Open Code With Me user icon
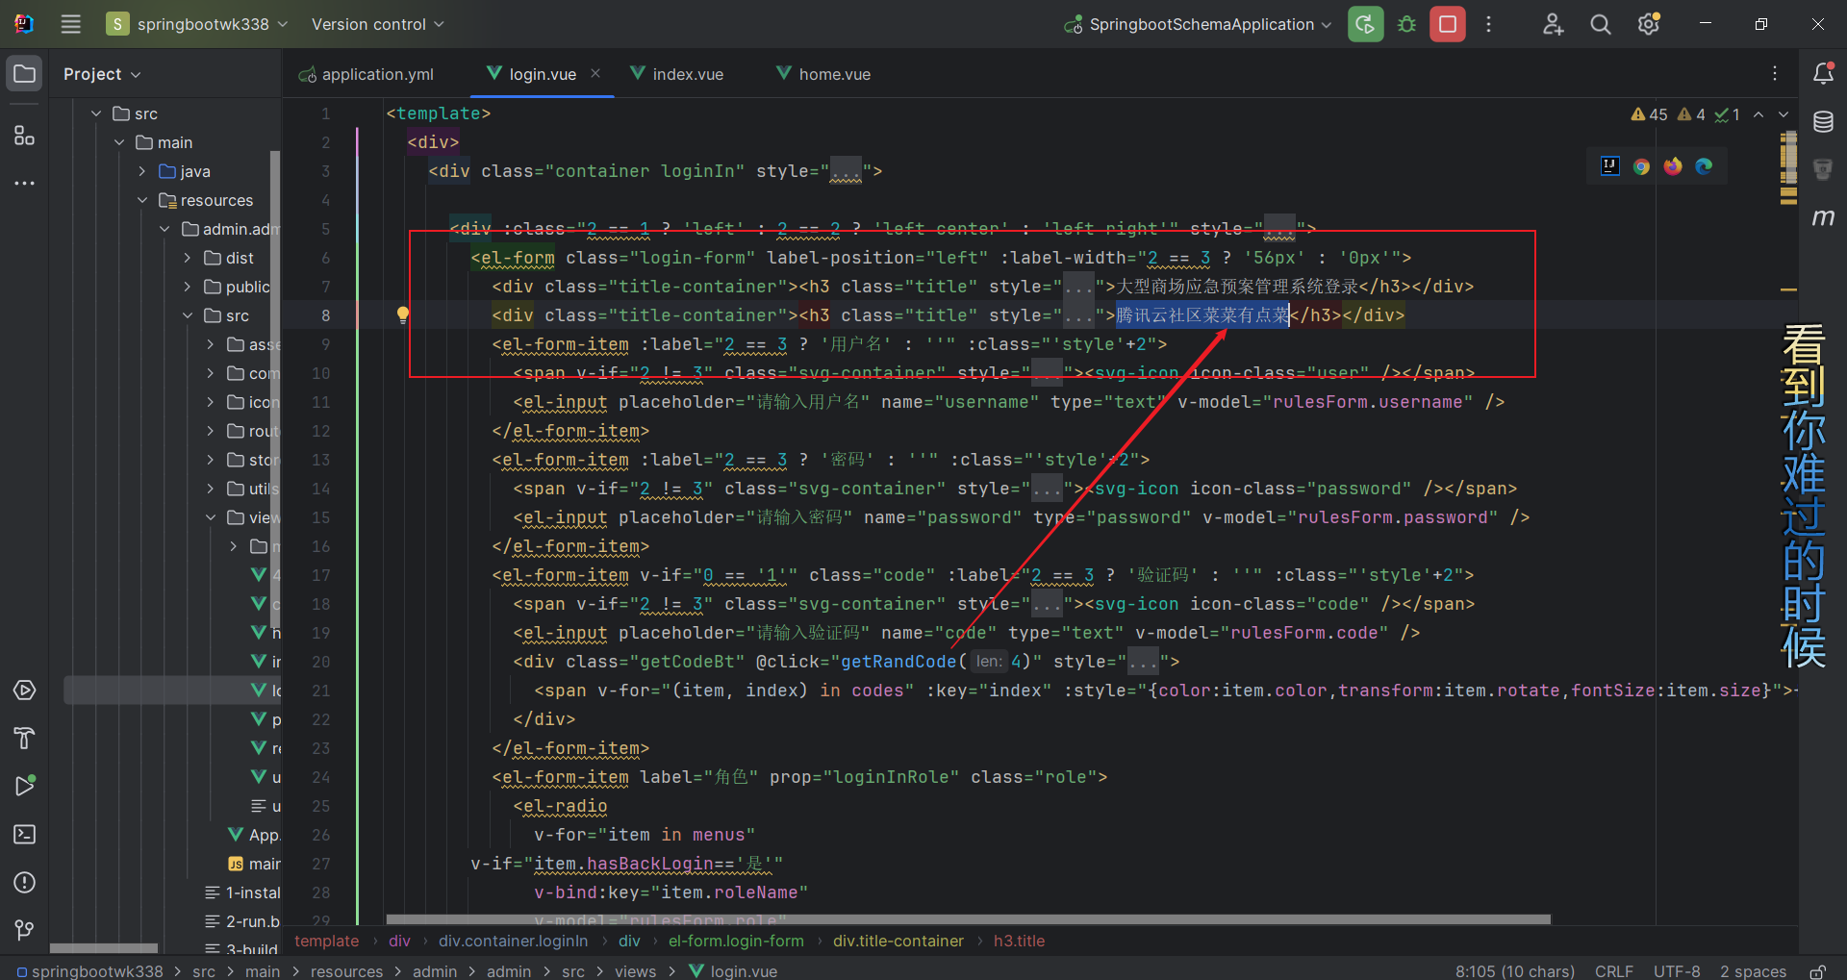This screenshot has height=980, width=1847. click(1553, 24)
